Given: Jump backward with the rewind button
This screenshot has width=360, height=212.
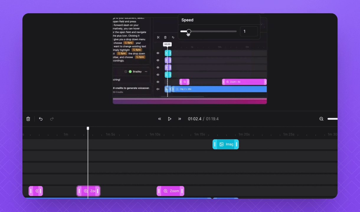Looking at the screenshot, I should (160, 119).
